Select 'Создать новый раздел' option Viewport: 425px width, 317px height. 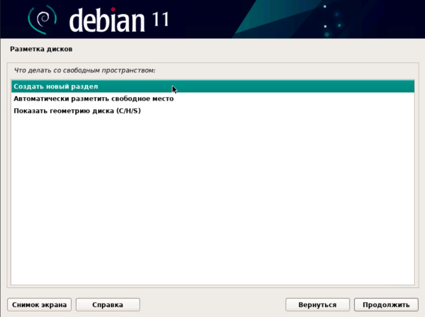click(213, 86)
